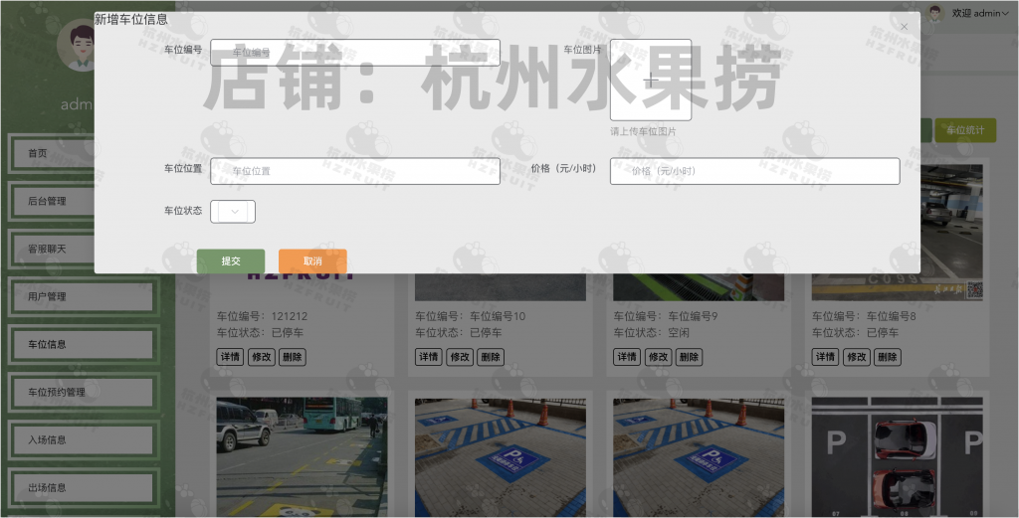Click 修改 for 车位编号8
Image resolution: width=1019 pixels, height=518 pixels.
point(856,357)
